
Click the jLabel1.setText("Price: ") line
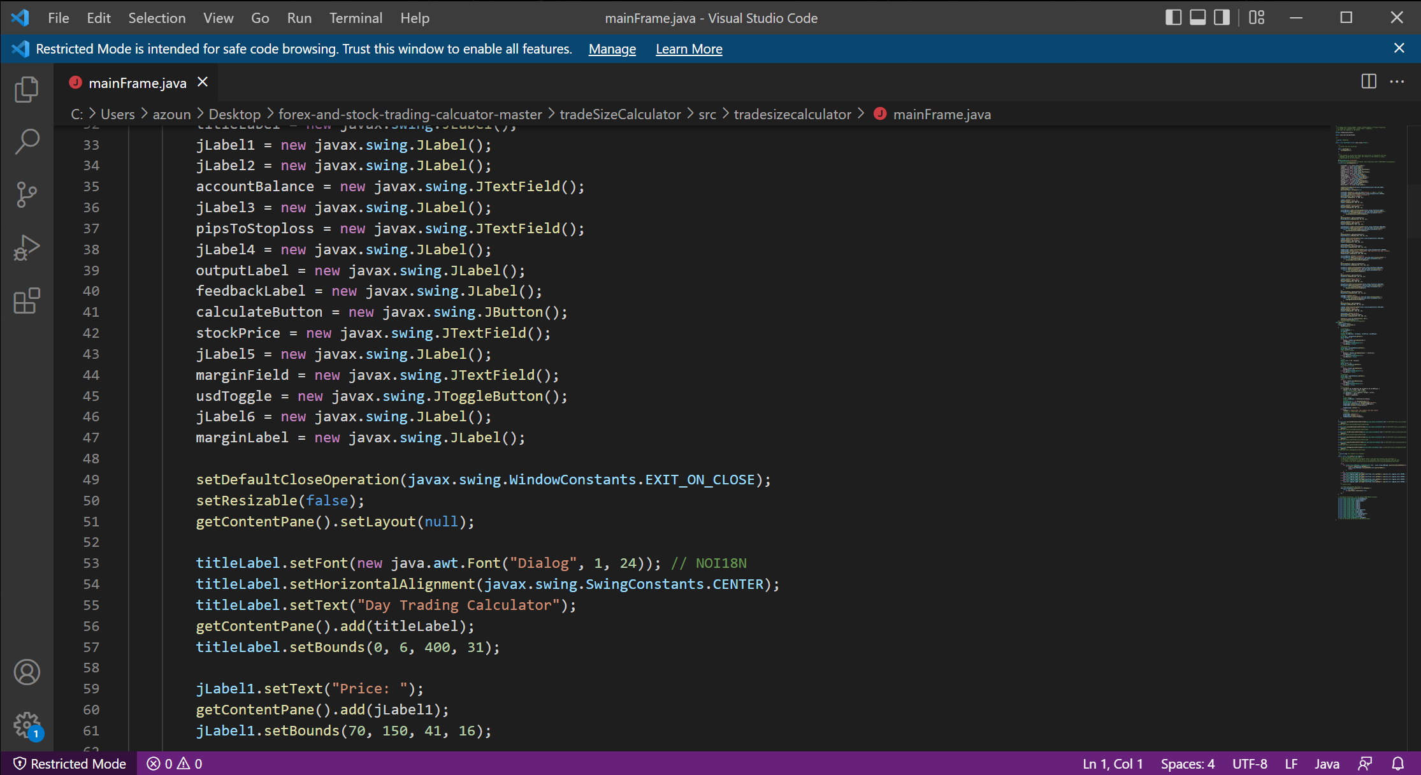[309, 688]
